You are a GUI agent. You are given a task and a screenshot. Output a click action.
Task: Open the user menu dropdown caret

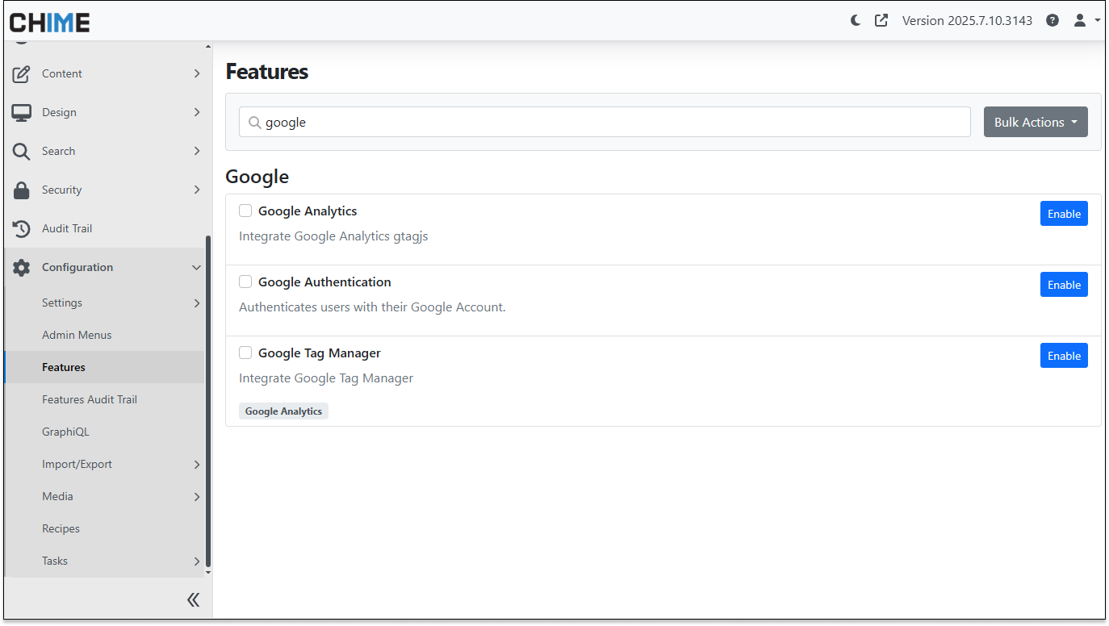coord(1098,21)
